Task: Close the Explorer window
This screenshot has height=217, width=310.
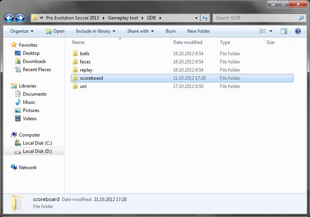Action: pos(298,4)
